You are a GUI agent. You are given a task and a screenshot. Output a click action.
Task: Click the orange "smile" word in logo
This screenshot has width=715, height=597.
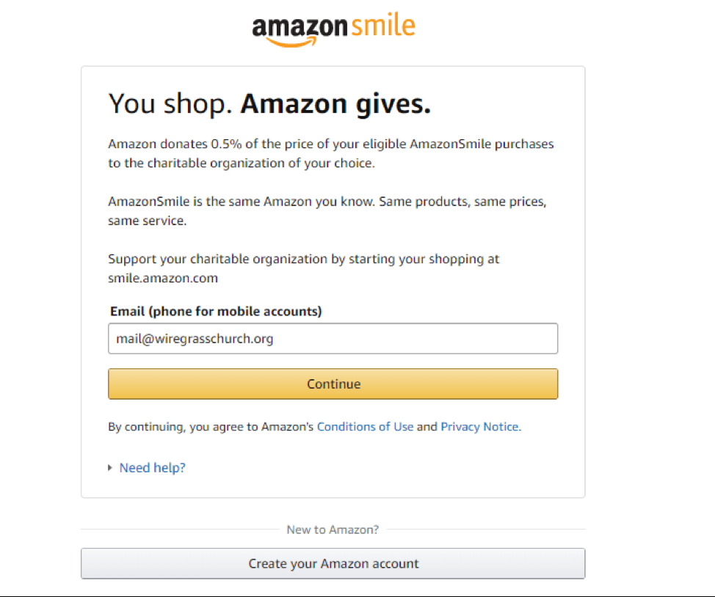[383, 25]
